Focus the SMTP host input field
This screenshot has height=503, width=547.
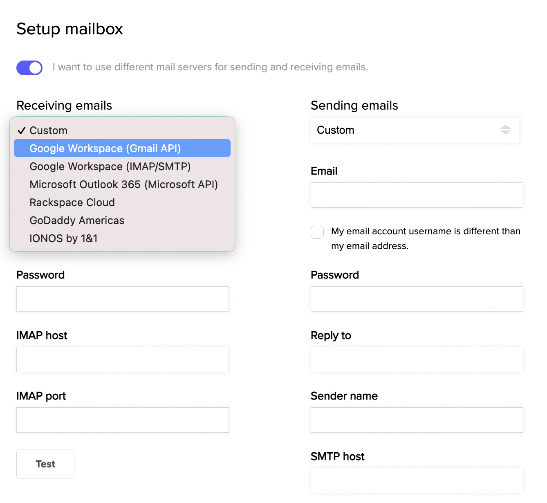click(x=417, y=481)
